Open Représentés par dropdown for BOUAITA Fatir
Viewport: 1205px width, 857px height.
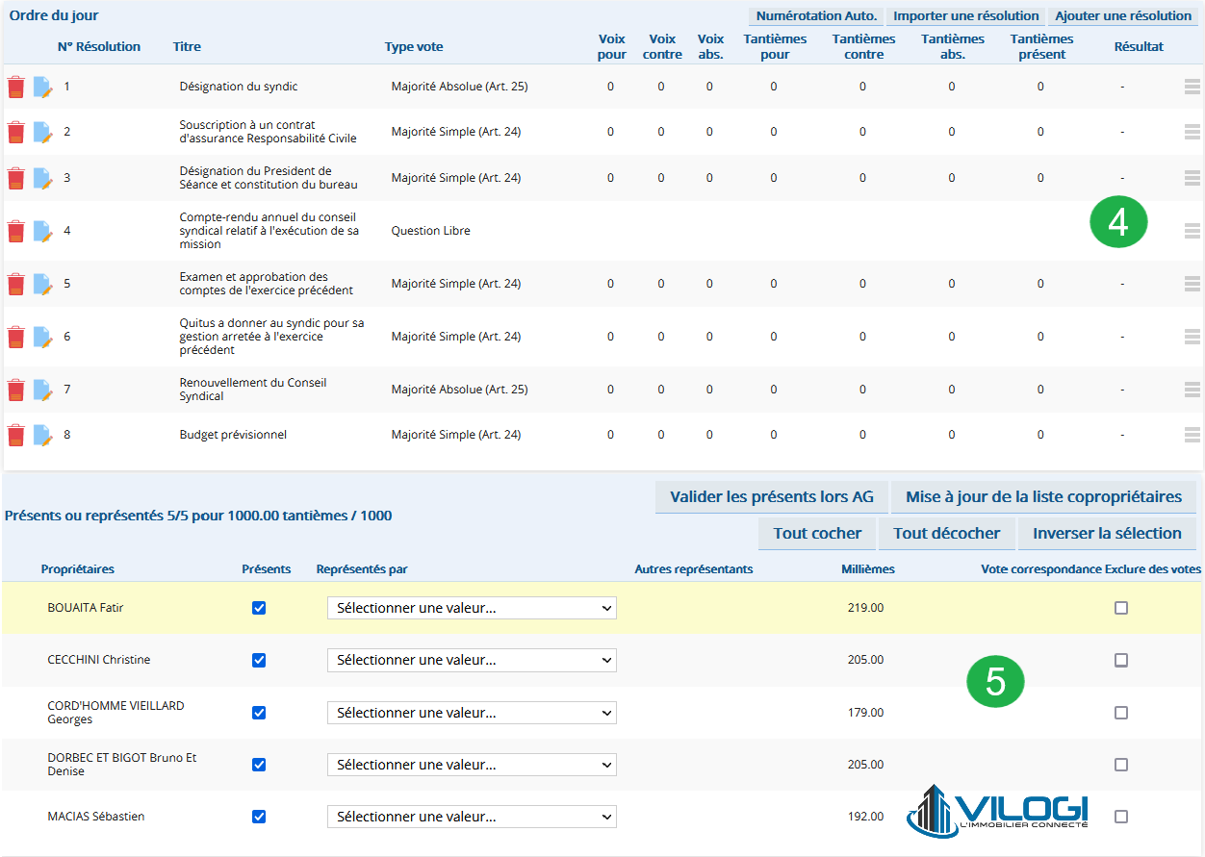tap(472, 608)
